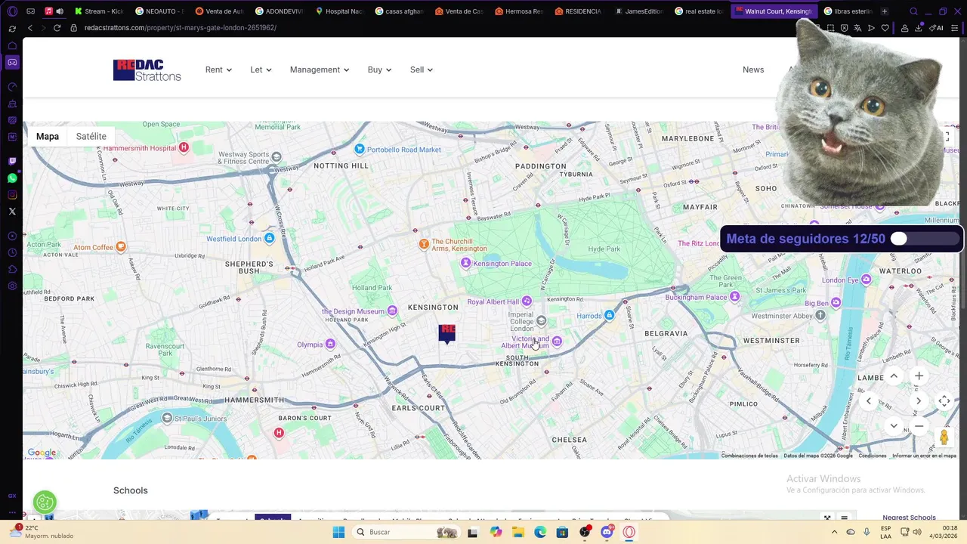Reload the current page

57,28
